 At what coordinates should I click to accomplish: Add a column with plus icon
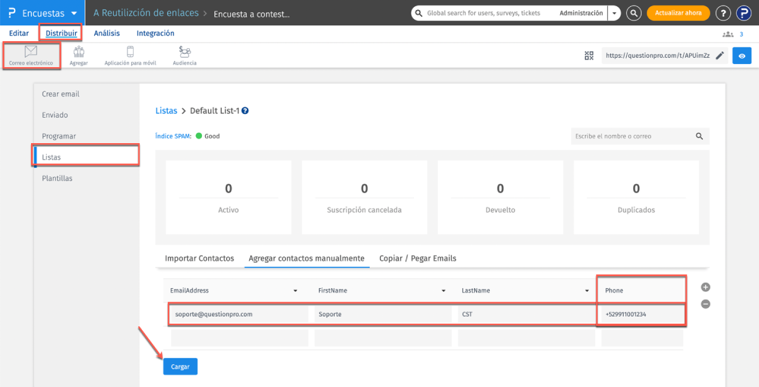pyautogui.click(x=705, y=287)
